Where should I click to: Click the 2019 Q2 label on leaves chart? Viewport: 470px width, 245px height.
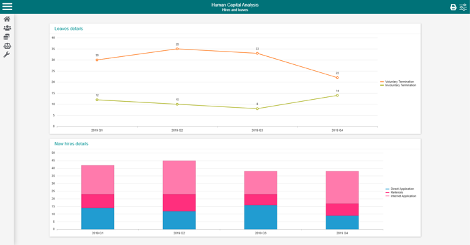pos(177,131)
